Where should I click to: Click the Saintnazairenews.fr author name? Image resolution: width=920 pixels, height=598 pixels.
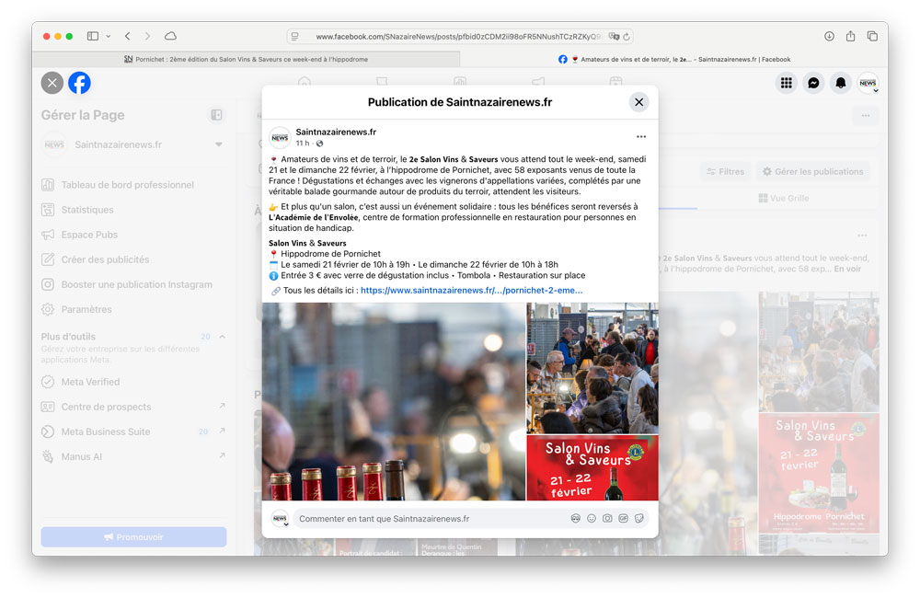pyautogui.click(x=336, y=132)
